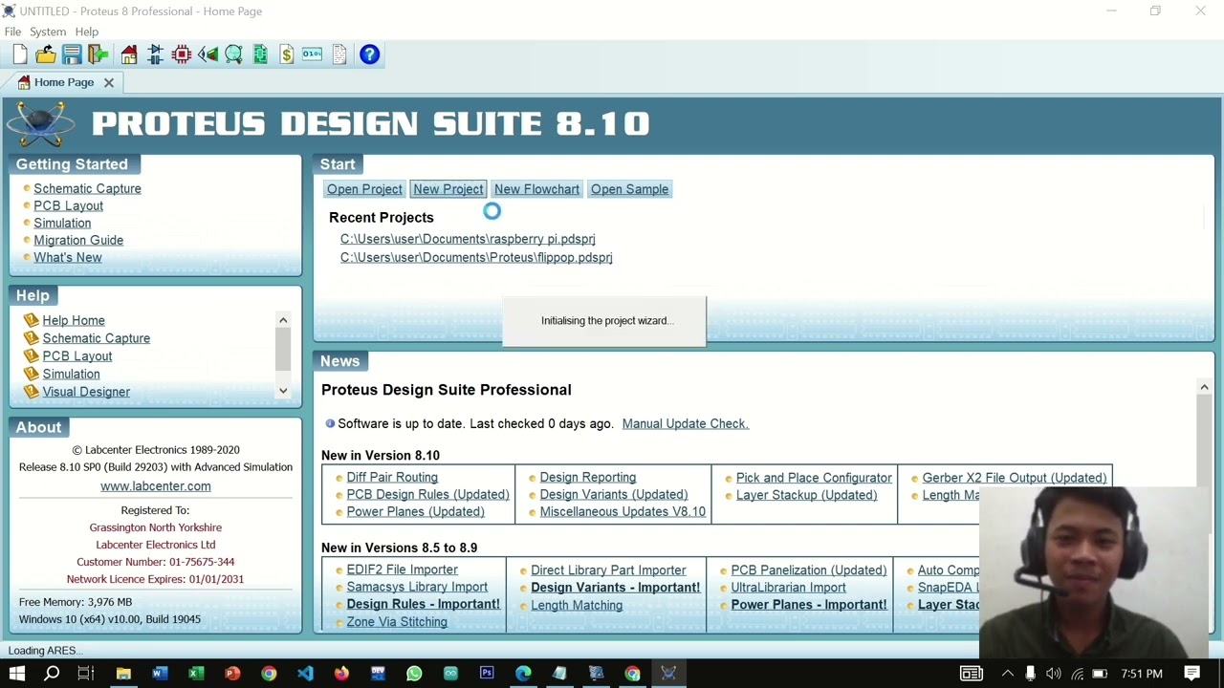
Task: Open Pick and Place Configurator link
Action: coord(814,478)
